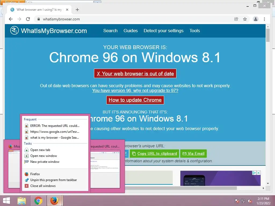Click the Chrome page scrollbar thumb
This screenshot has height=206, width=275.
pos(268,35)
